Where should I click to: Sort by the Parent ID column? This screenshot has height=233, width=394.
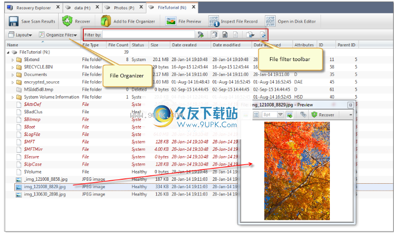(347, 45)
